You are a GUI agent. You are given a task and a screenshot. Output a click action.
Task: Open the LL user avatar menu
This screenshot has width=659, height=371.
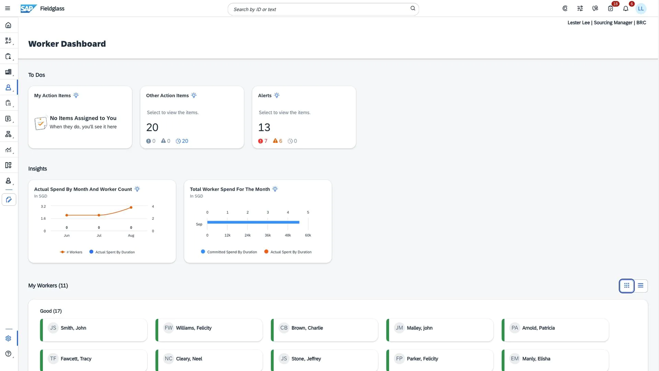click(x=640, y=9)
